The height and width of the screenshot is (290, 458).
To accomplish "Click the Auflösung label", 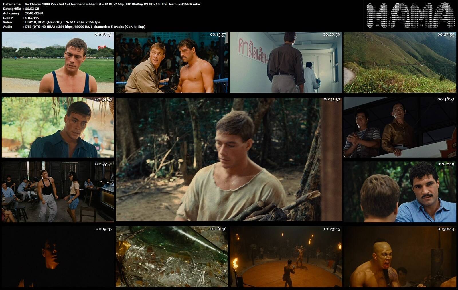I will pos(11,13).
